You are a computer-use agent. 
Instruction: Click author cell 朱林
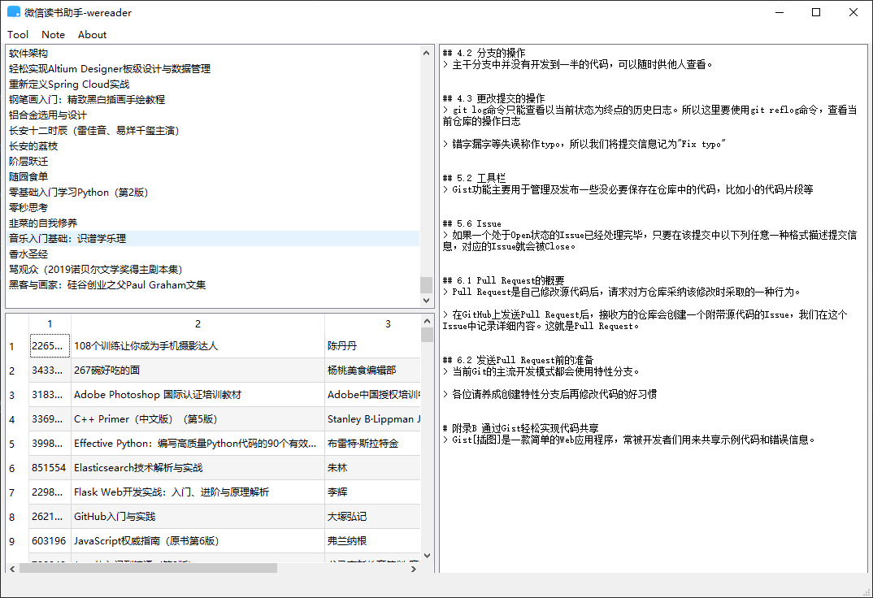tap(372, 468)
